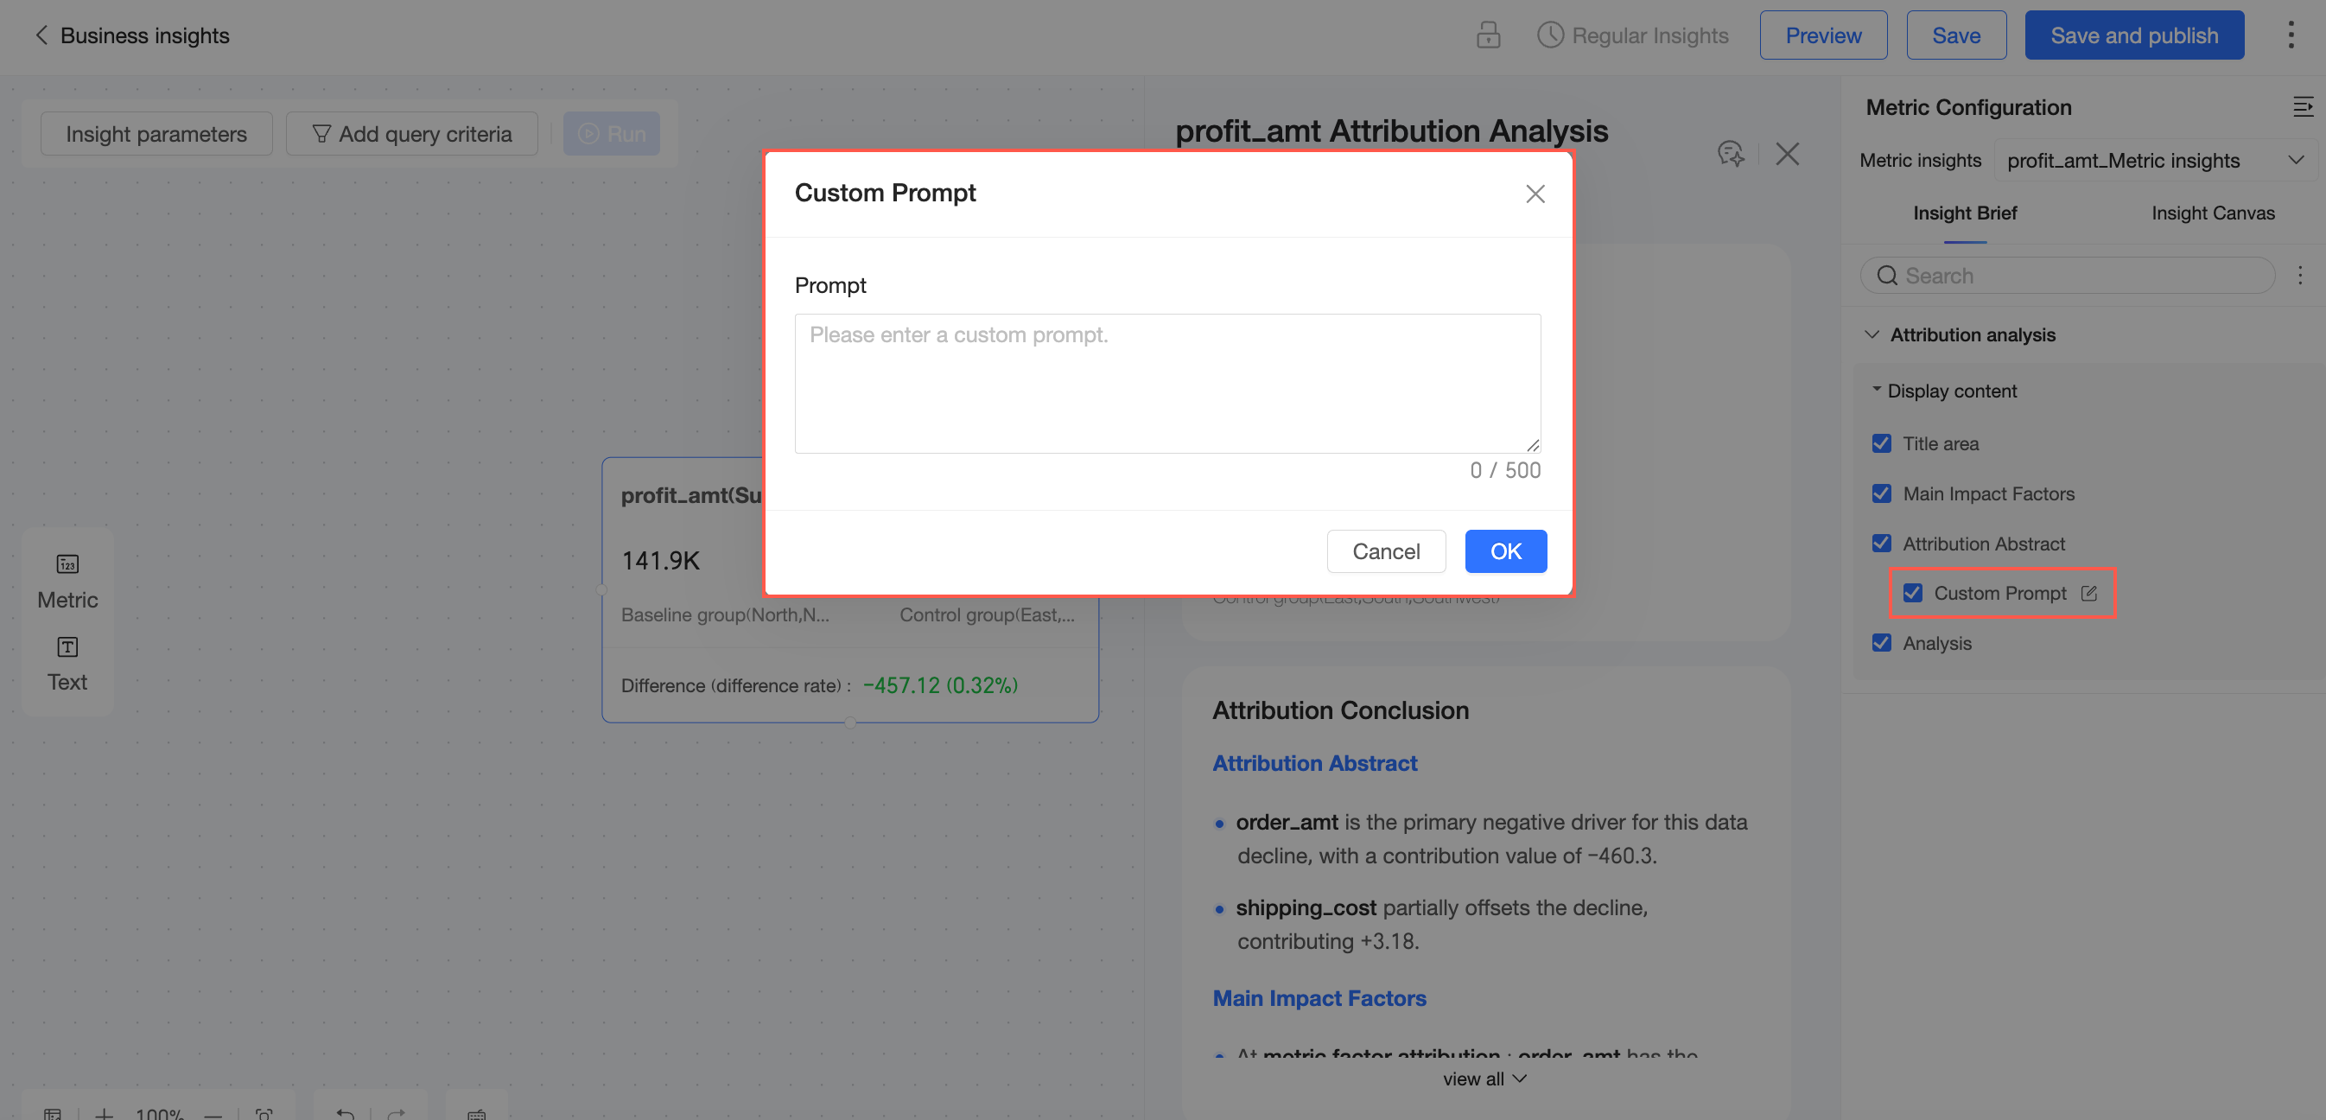Image resolution: width=2326 pixels, height=1120 pixels.
Task: Click into the custom prompt text area
Action: coord(1166,383)
